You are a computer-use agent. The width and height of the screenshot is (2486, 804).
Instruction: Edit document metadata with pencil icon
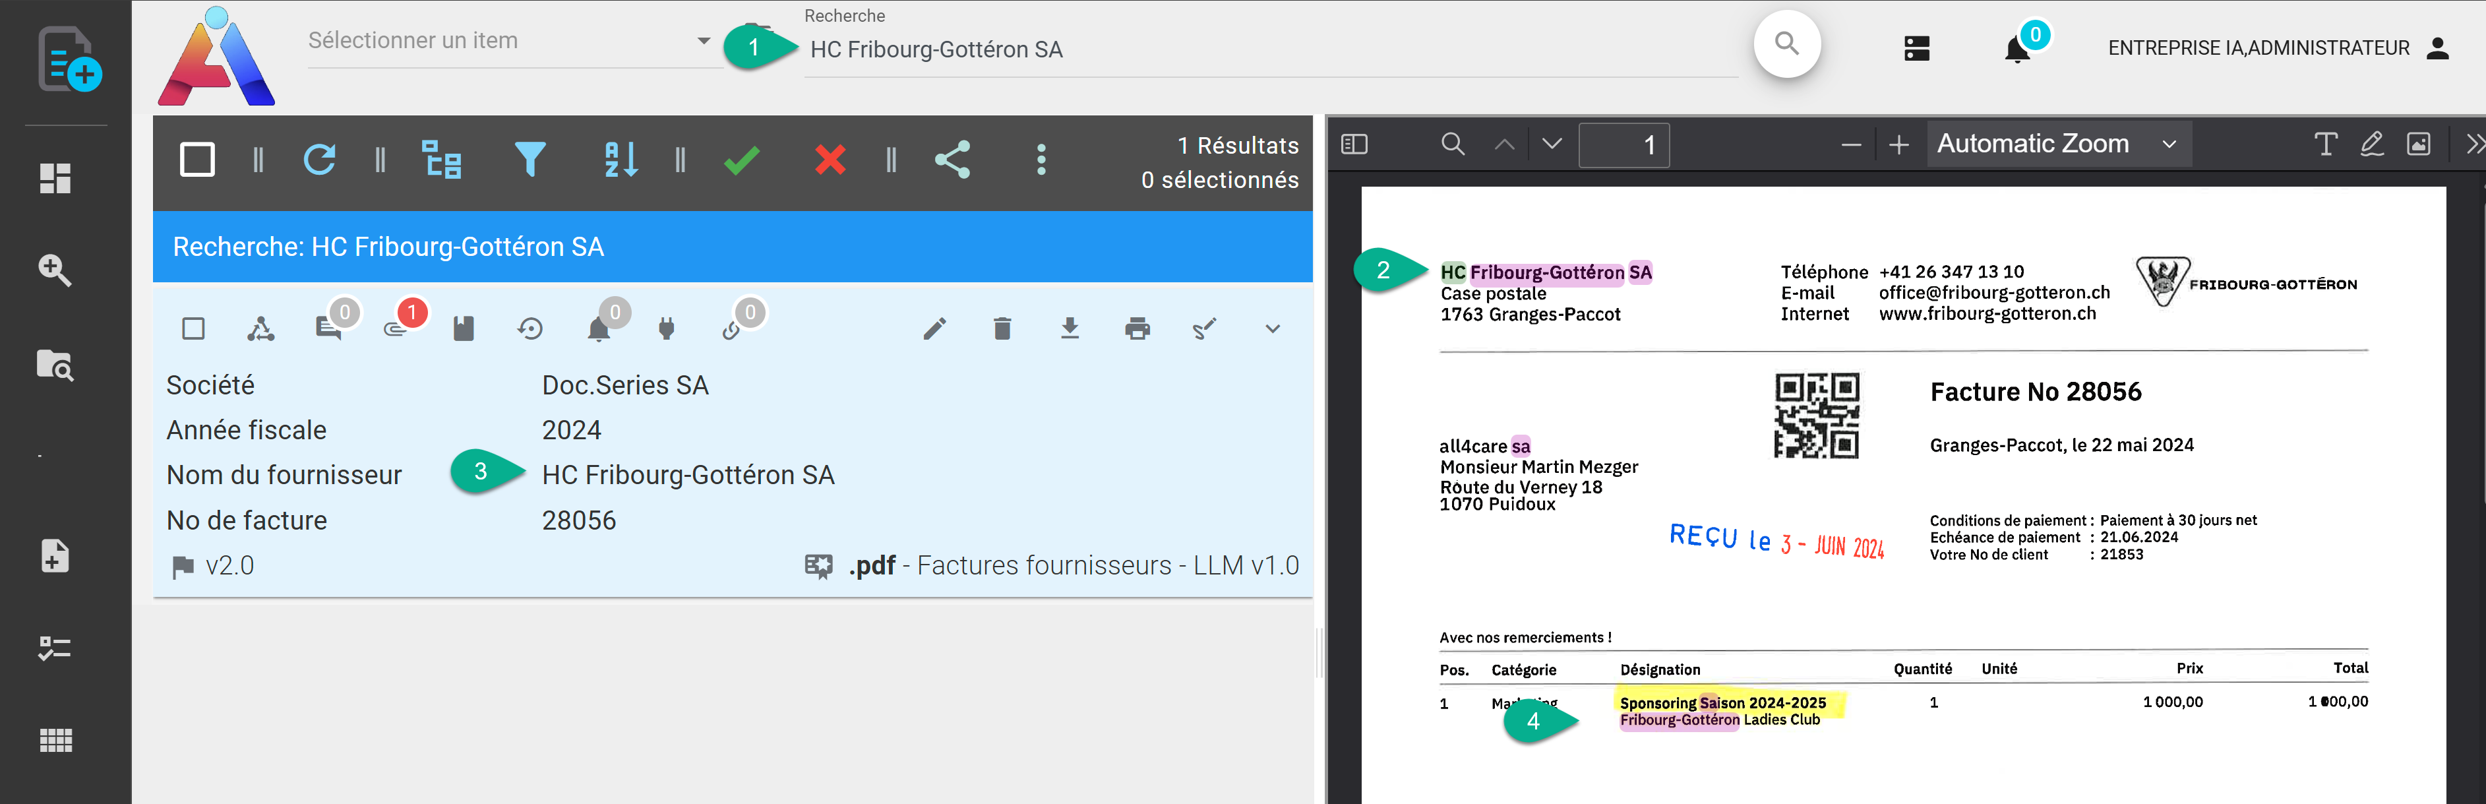pos(934,329)
